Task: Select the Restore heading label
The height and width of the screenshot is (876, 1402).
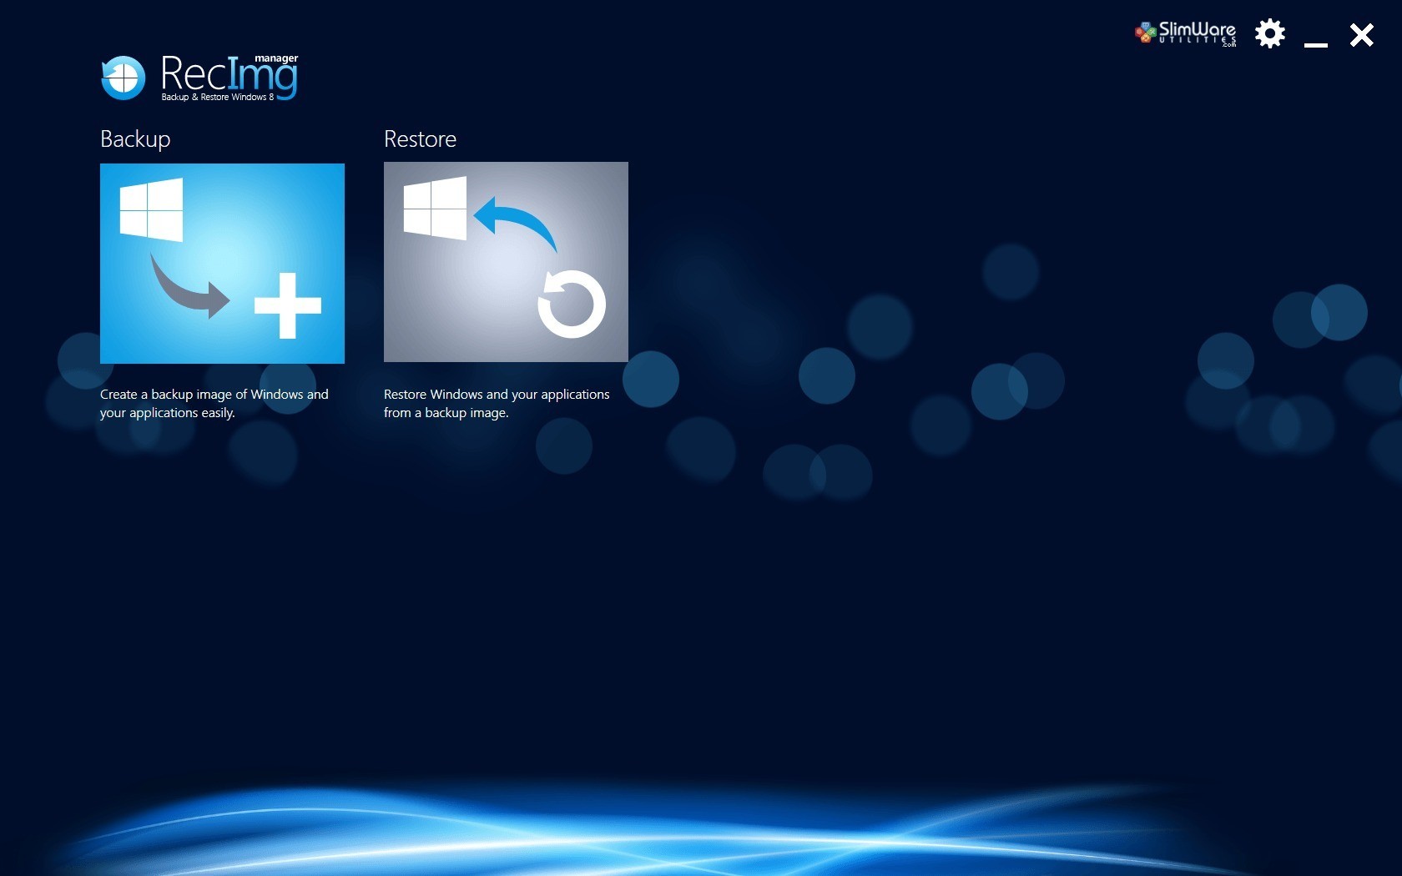Action: point(420,139)
